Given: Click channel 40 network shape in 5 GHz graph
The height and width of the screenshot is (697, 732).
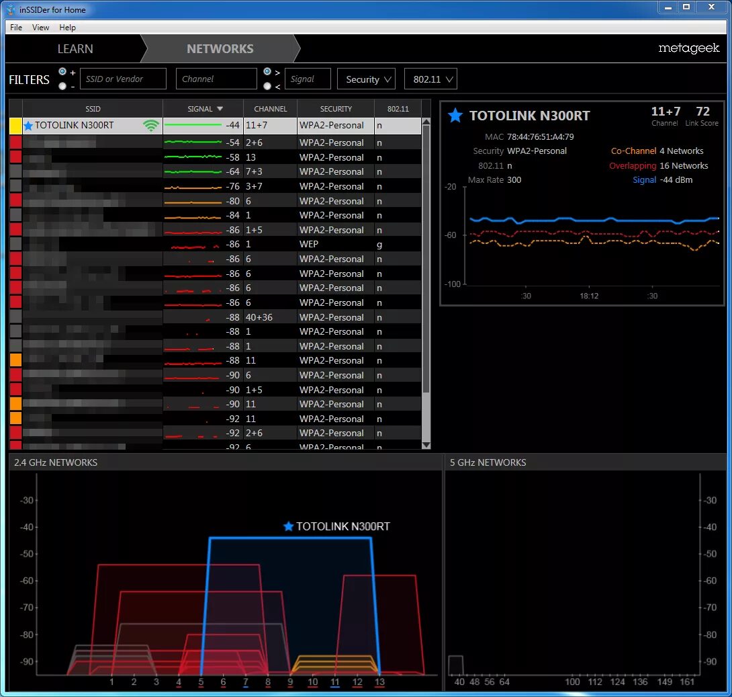Looking at the screenshot, I should pos(455,665).
